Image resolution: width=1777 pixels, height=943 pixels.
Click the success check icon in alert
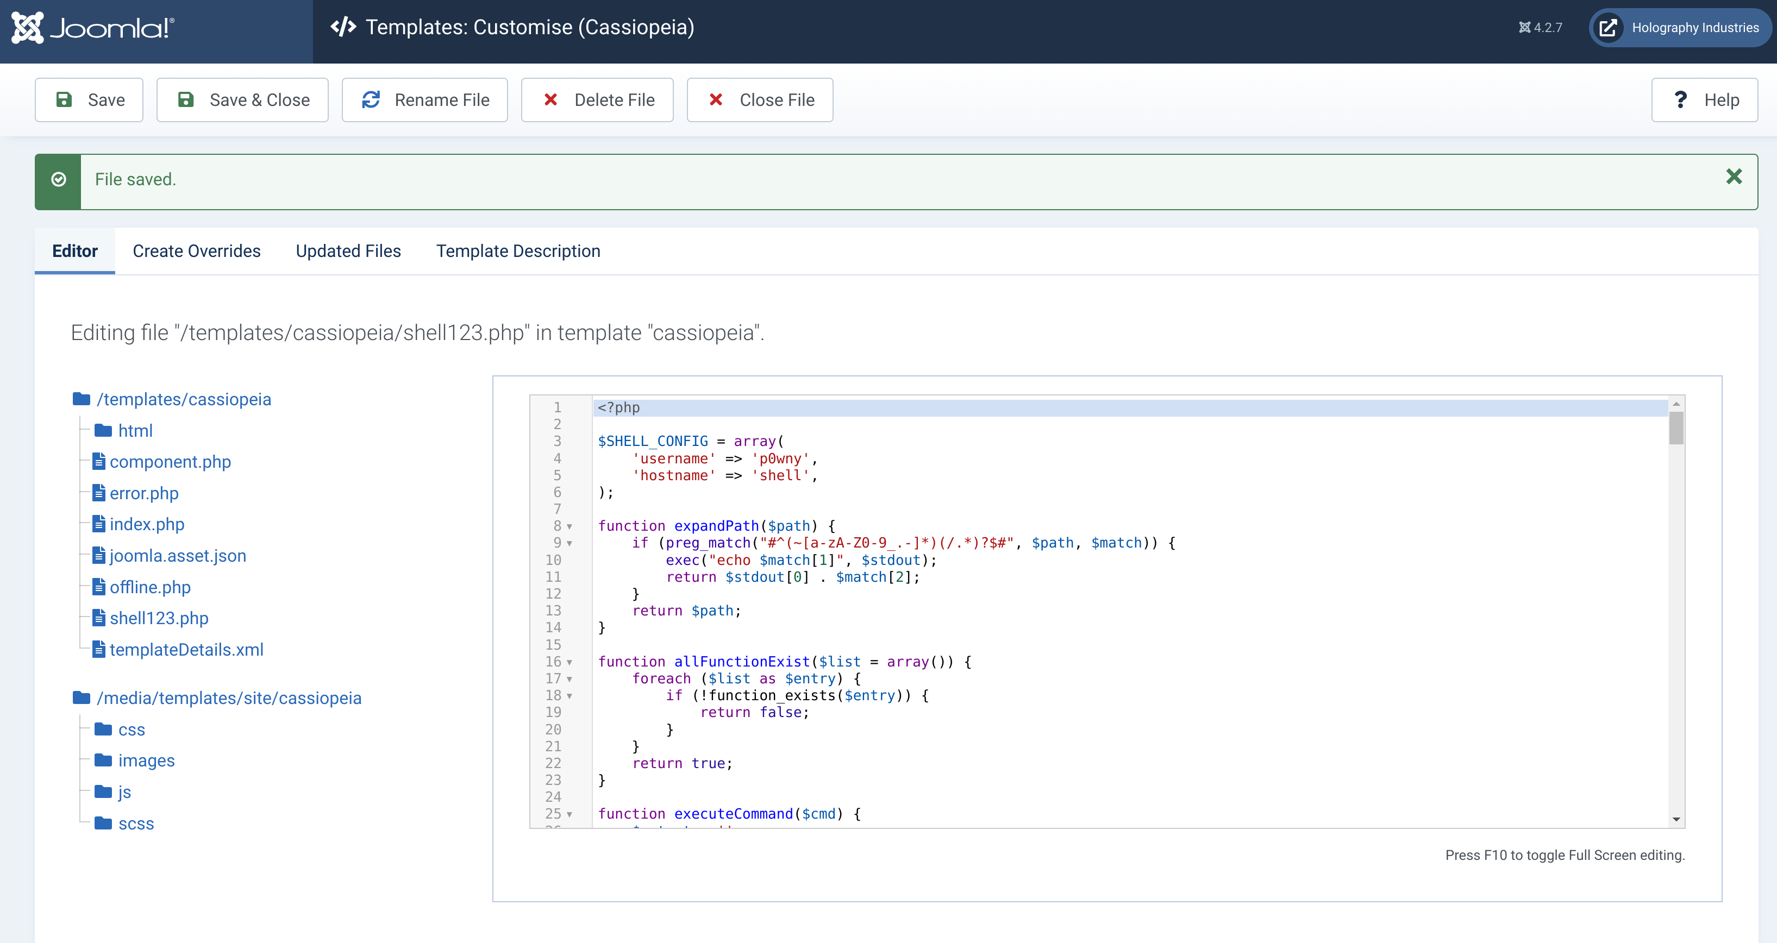tap(59, 179)
